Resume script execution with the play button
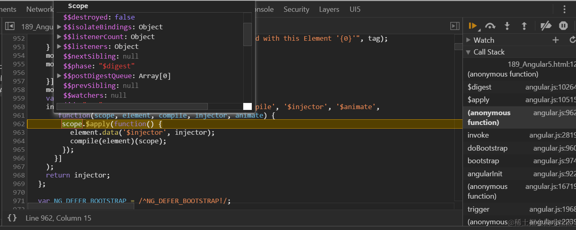576x230 pixels. [472, 26]
